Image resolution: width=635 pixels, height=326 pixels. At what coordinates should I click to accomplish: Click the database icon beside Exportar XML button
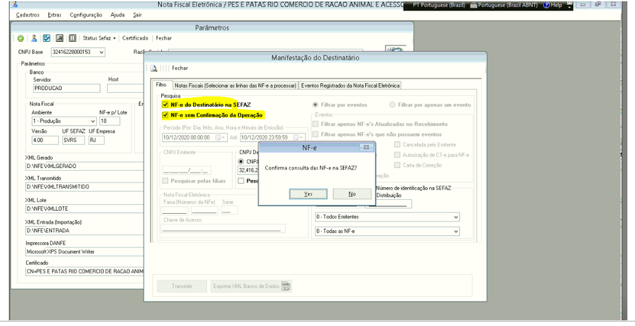[x=286, y=286]
